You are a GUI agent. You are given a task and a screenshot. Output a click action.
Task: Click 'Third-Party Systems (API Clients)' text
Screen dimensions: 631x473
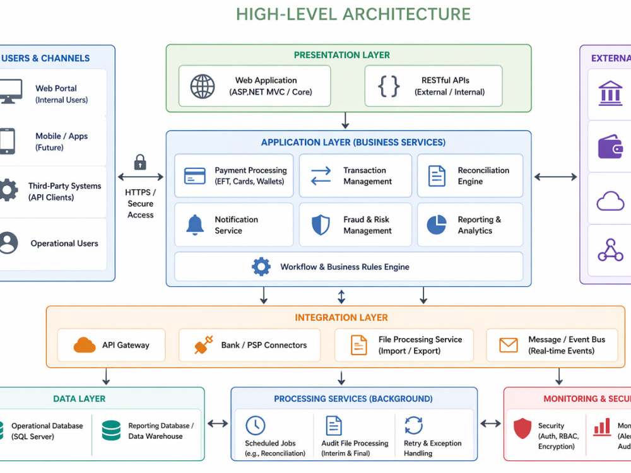pyautogui.click(x=64, y=192)
